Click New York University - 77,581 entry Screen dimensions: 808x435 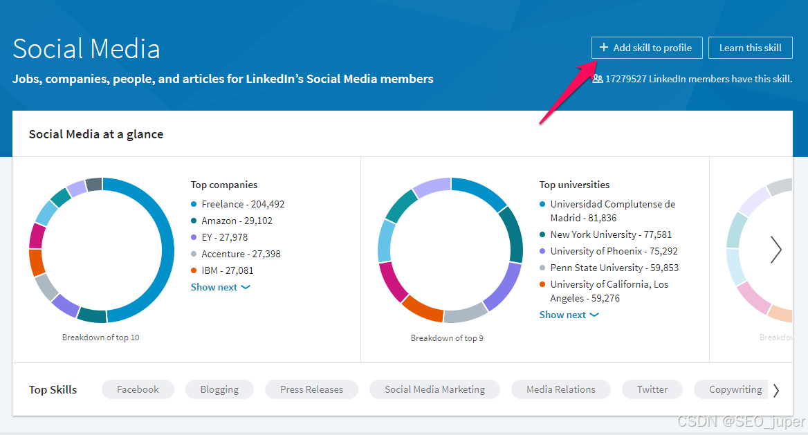(605, 234)
